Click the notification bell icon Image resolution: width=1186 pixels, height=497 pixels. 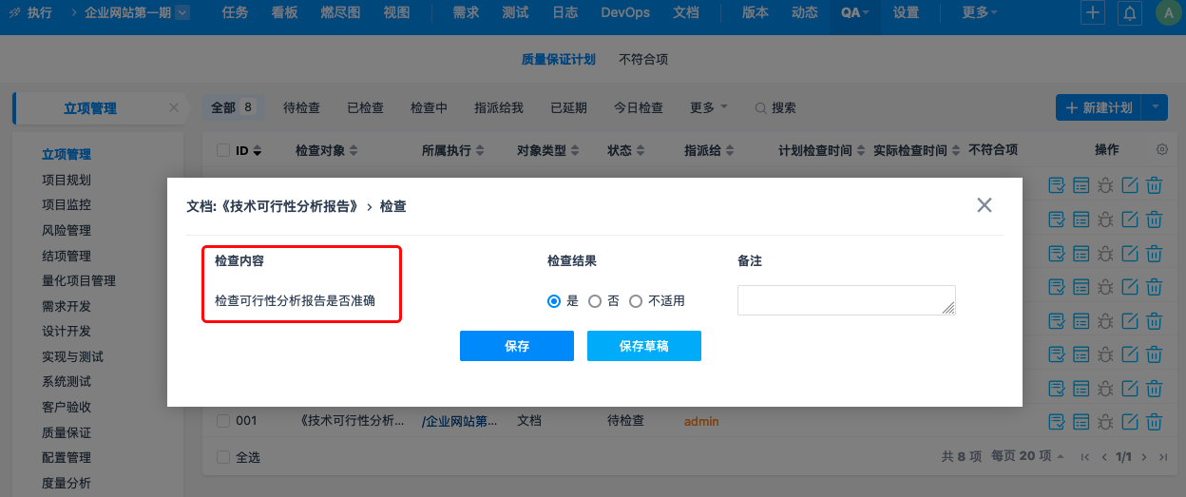[1130, 13]
